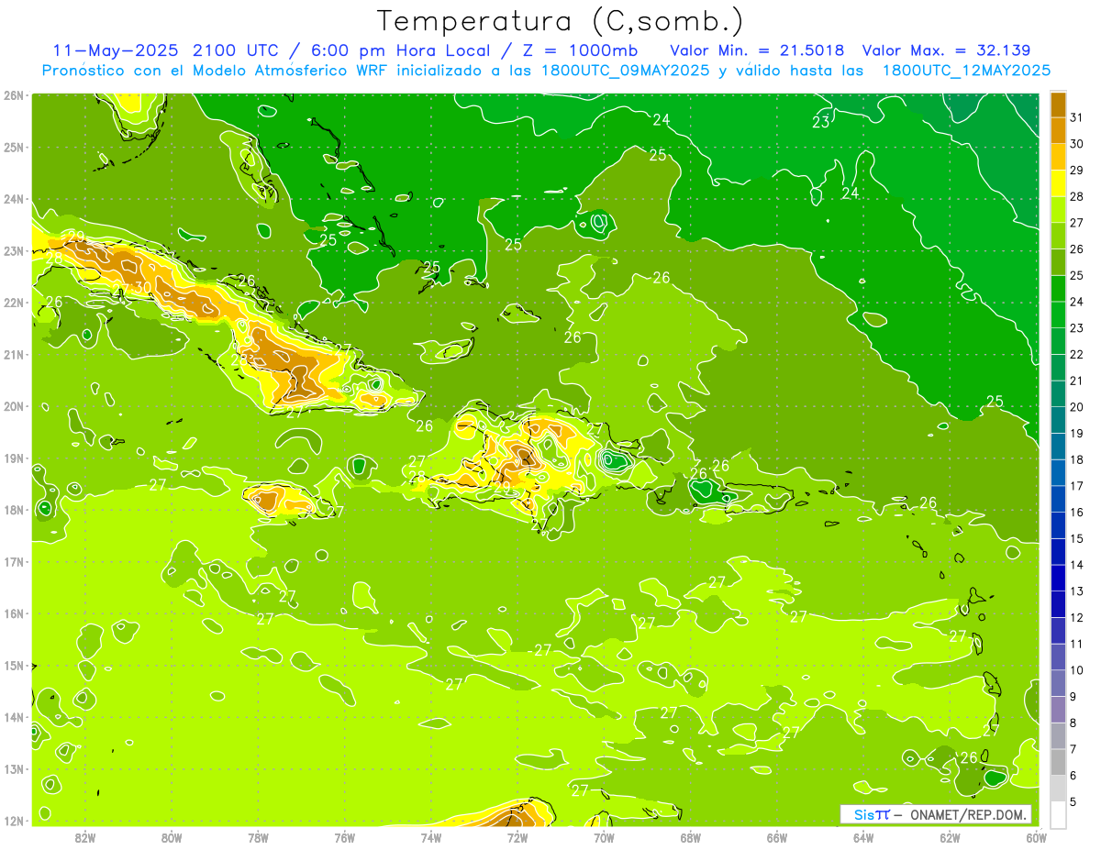Click the '30' contour label over Cuba

pyautogui.click(x=142, y=287)
